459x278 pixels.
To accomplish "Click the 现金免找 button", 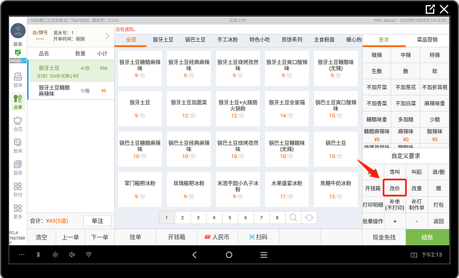I will pyautogui.click(x=384, y=237).
